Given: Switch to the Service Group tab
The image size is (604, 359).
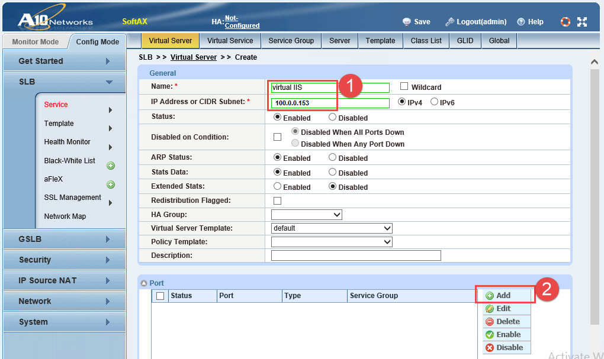Looking at the screenshot, I should coord(291,41).
